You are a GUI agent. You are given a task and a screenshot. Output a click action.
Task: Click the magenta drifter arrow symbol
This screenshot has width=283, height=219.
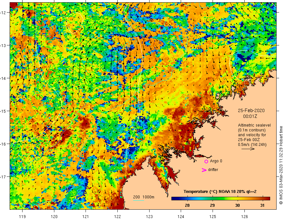[204, 170]
